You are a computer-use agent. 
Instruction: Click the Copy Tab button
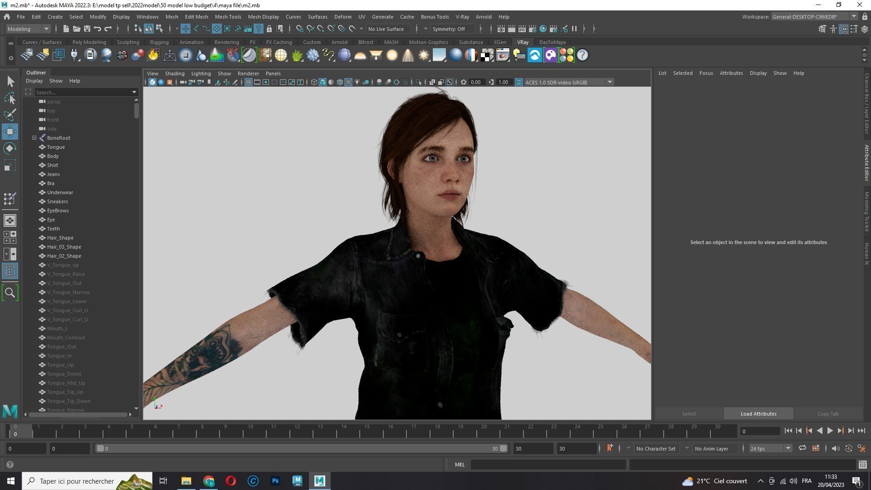pyautogui.click(x=828, y=414)
